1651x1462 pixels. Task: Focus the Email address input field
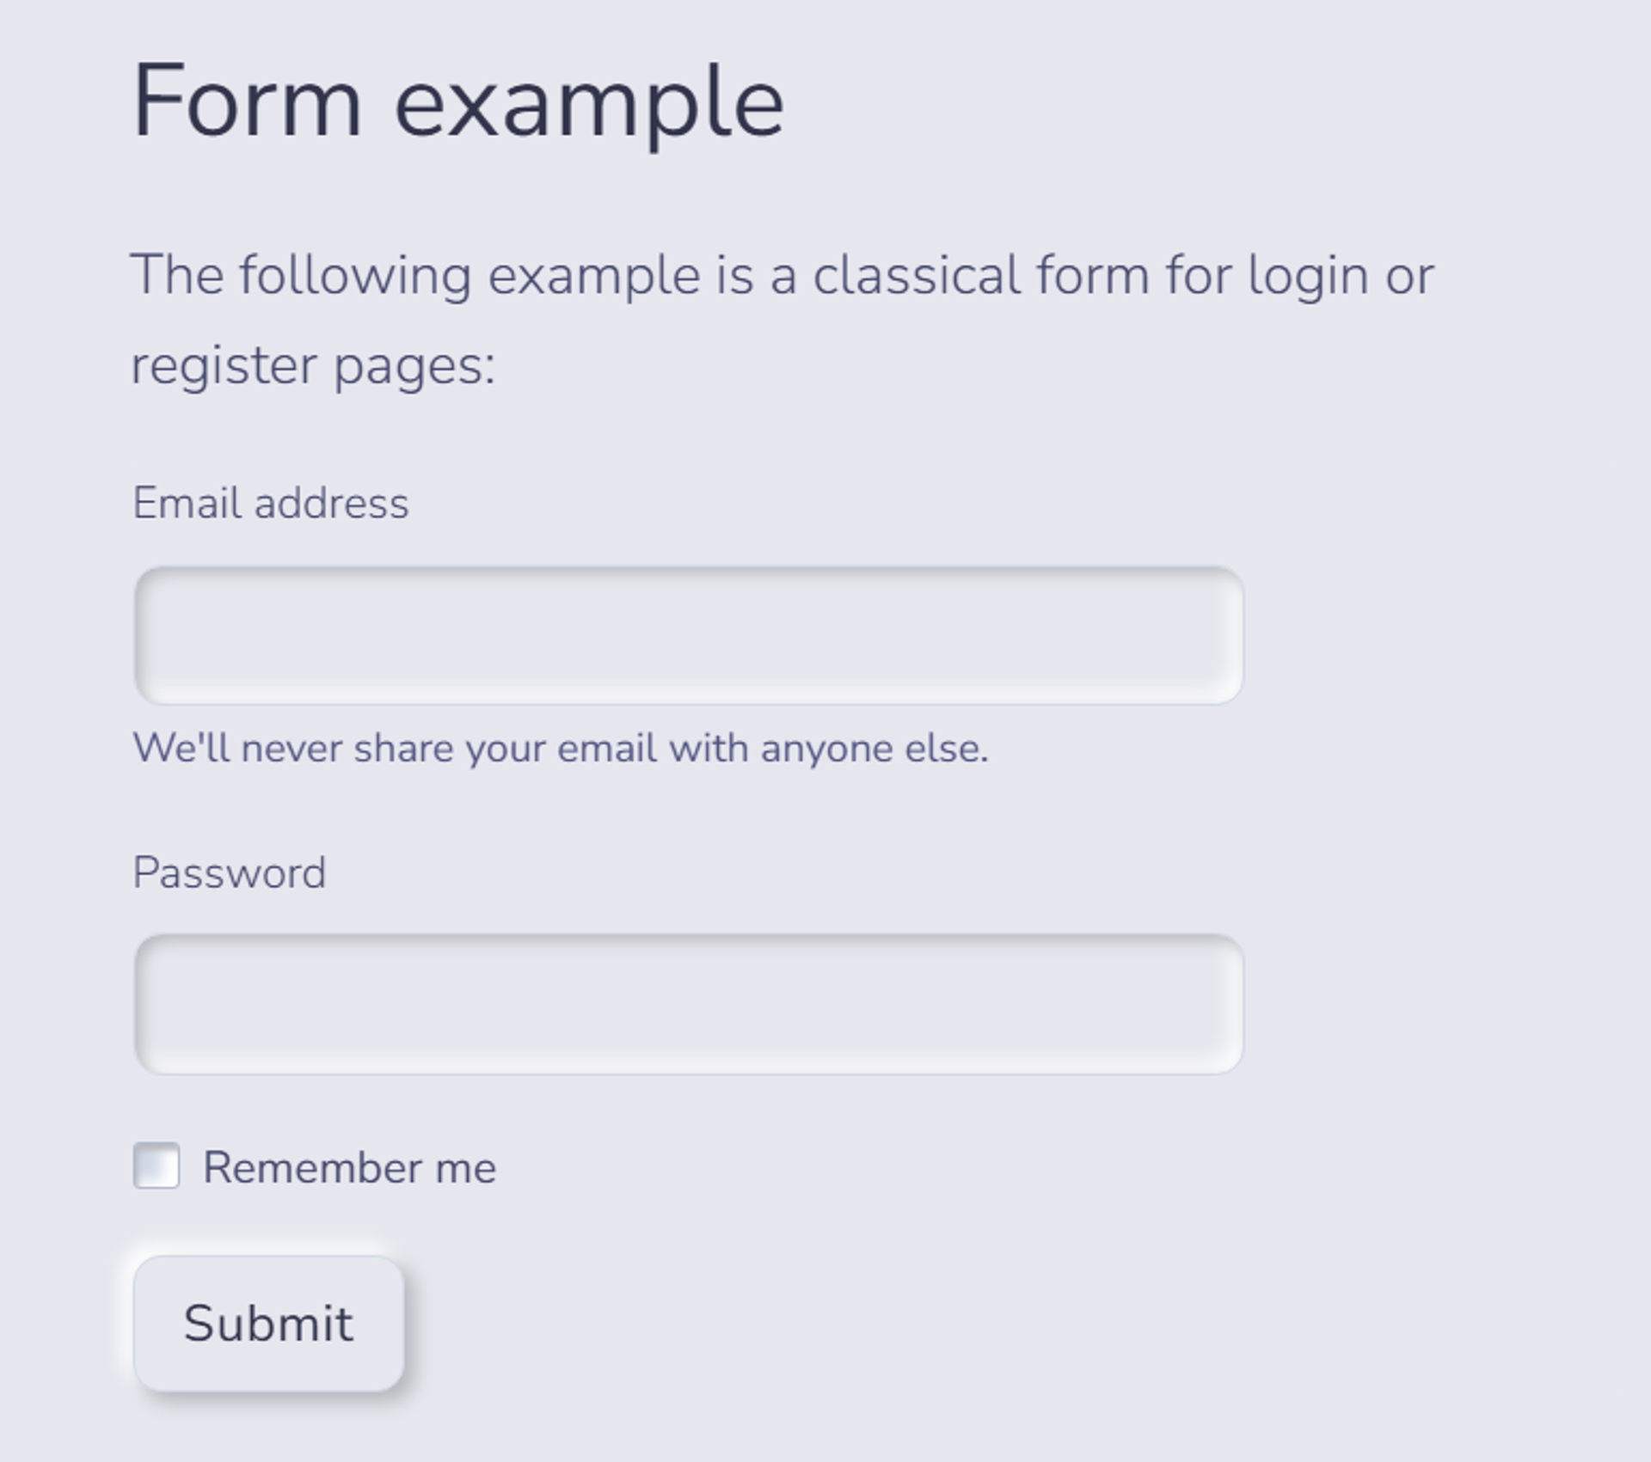click(x=689, y=635)
